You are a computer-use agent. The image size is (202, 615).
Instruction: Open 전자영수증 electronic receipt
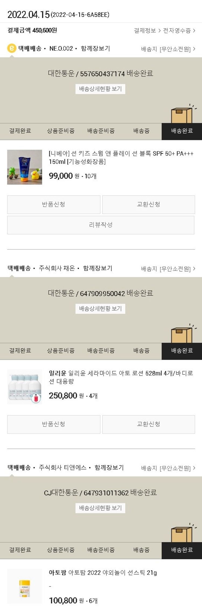(179, 31)
